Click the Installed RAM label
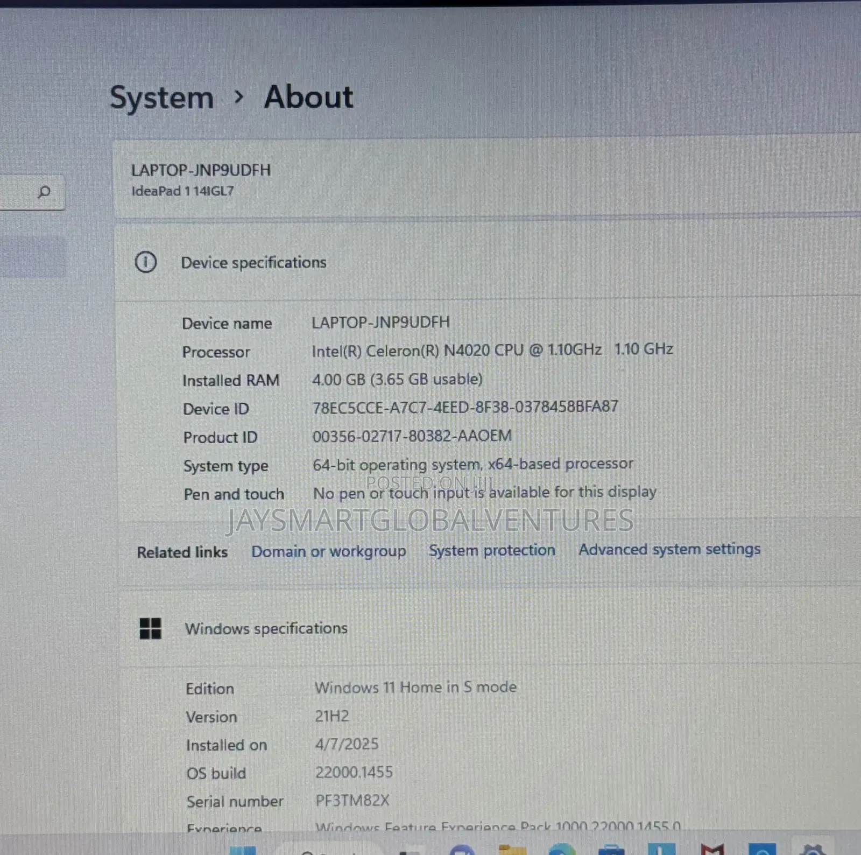 [231, 381]
